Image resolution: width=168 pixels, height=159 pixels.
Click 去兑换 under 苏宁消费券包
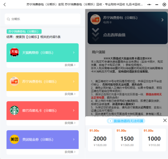coord(70,94)
